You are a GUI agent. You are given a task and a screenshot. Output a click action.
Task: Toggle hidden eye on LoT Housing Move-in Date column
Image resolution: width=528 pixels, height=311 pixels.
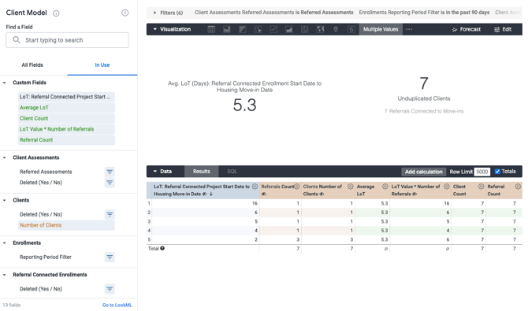(204, 194)
